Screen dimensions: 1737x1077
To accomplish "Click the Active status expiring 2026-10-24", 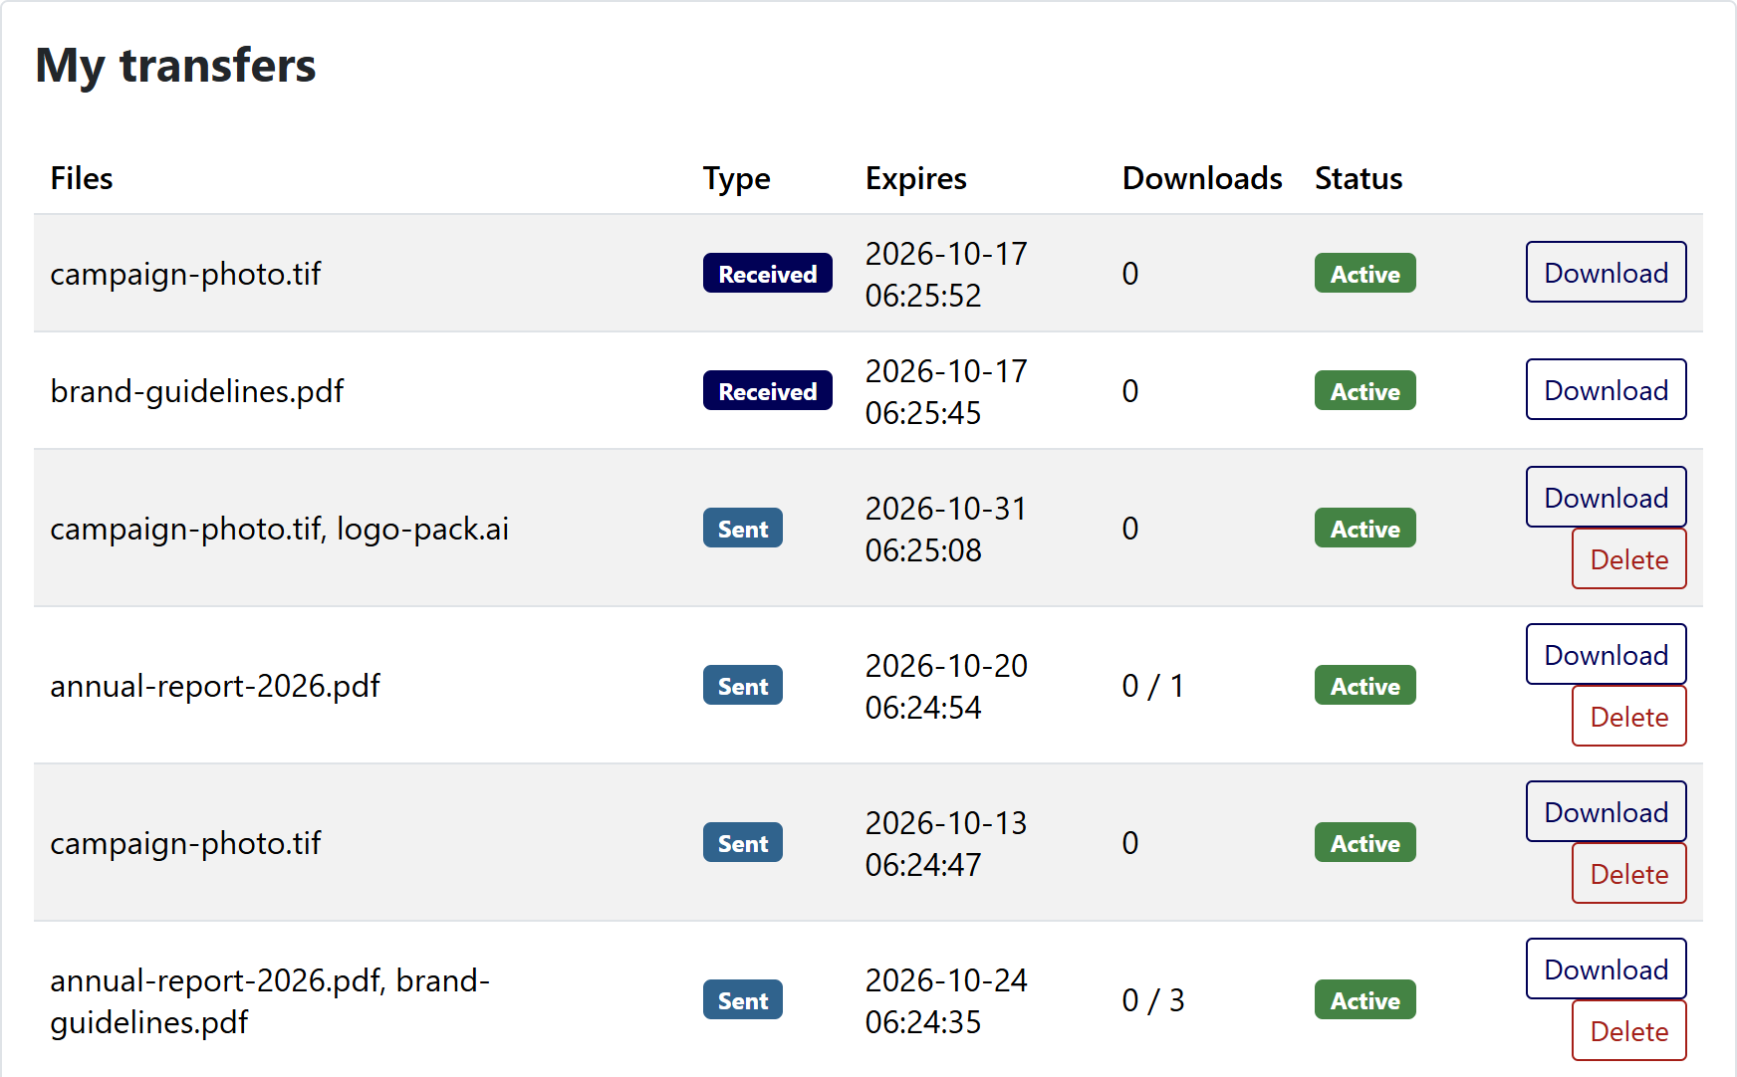I will click(x=1365, y=999).
